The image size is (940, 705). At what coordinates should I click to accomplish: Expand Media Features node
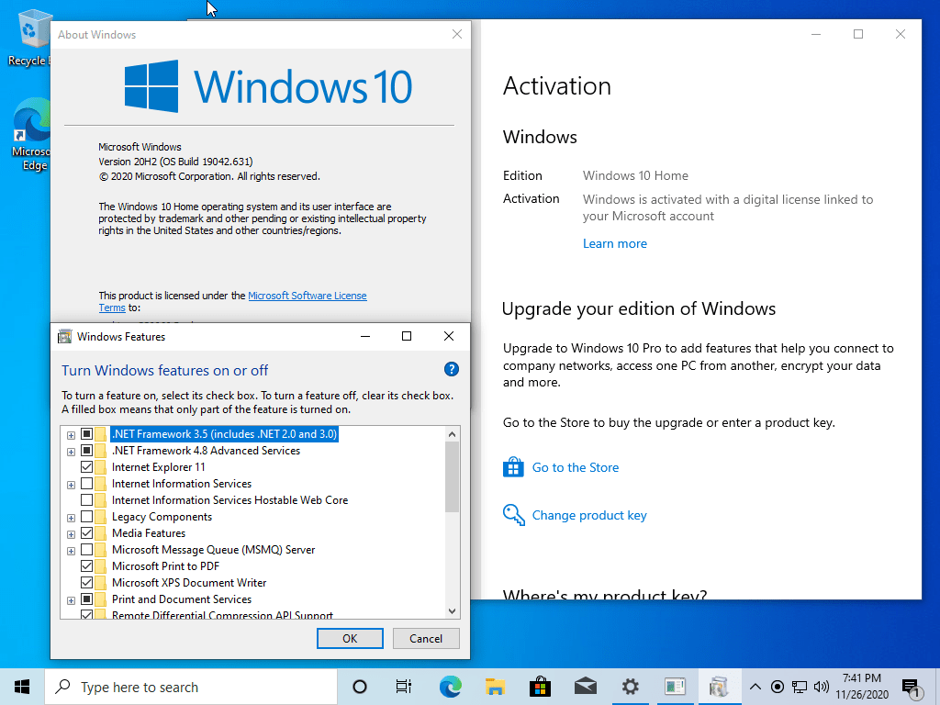pos(71,534)
